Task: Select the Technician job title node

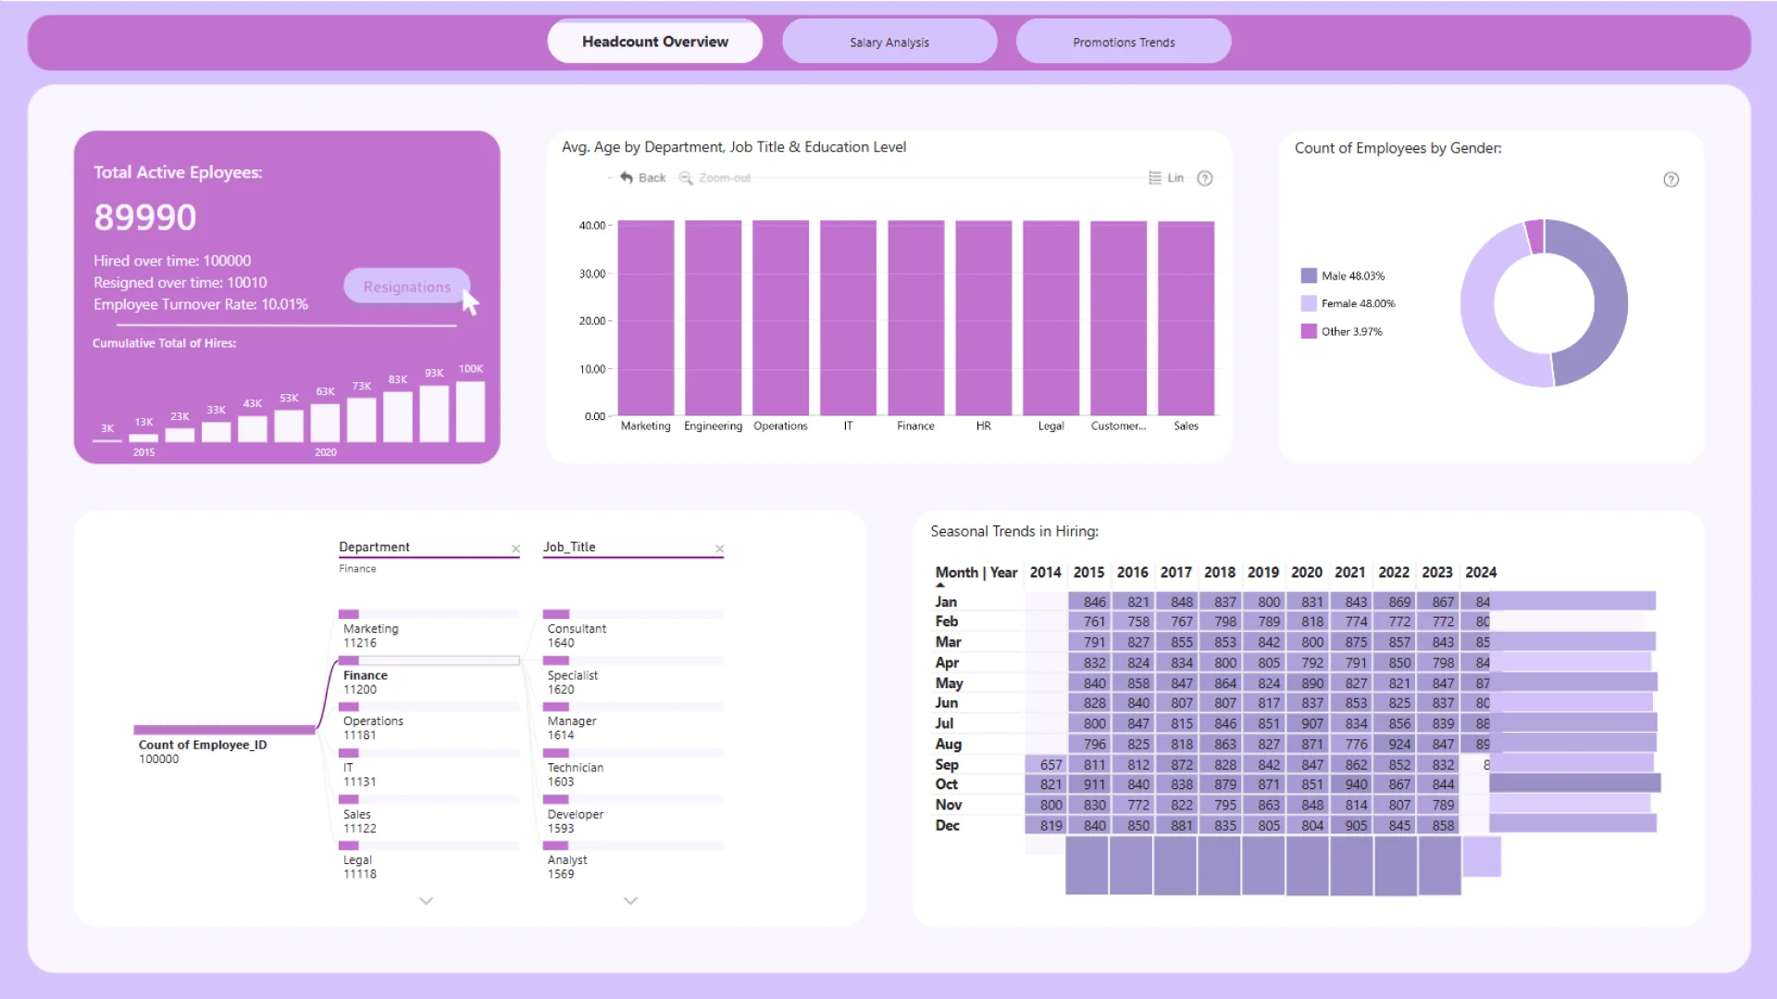Action: (x=633, y=768)
